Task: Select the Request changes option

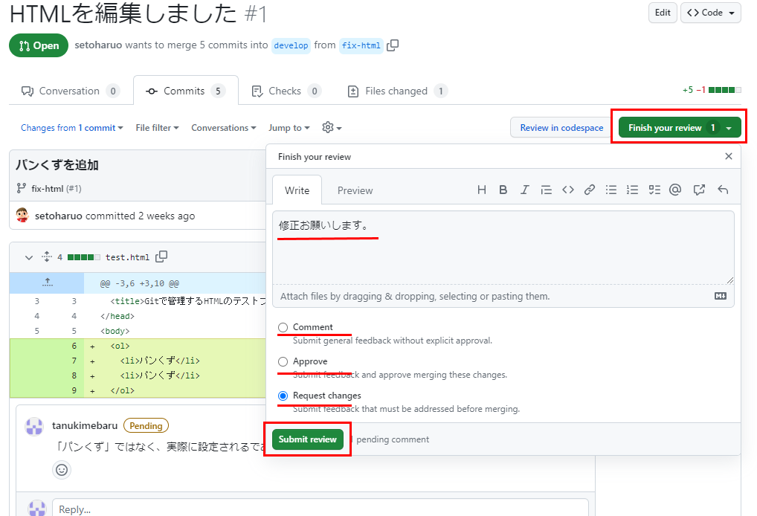Action: tap(283, 396)
